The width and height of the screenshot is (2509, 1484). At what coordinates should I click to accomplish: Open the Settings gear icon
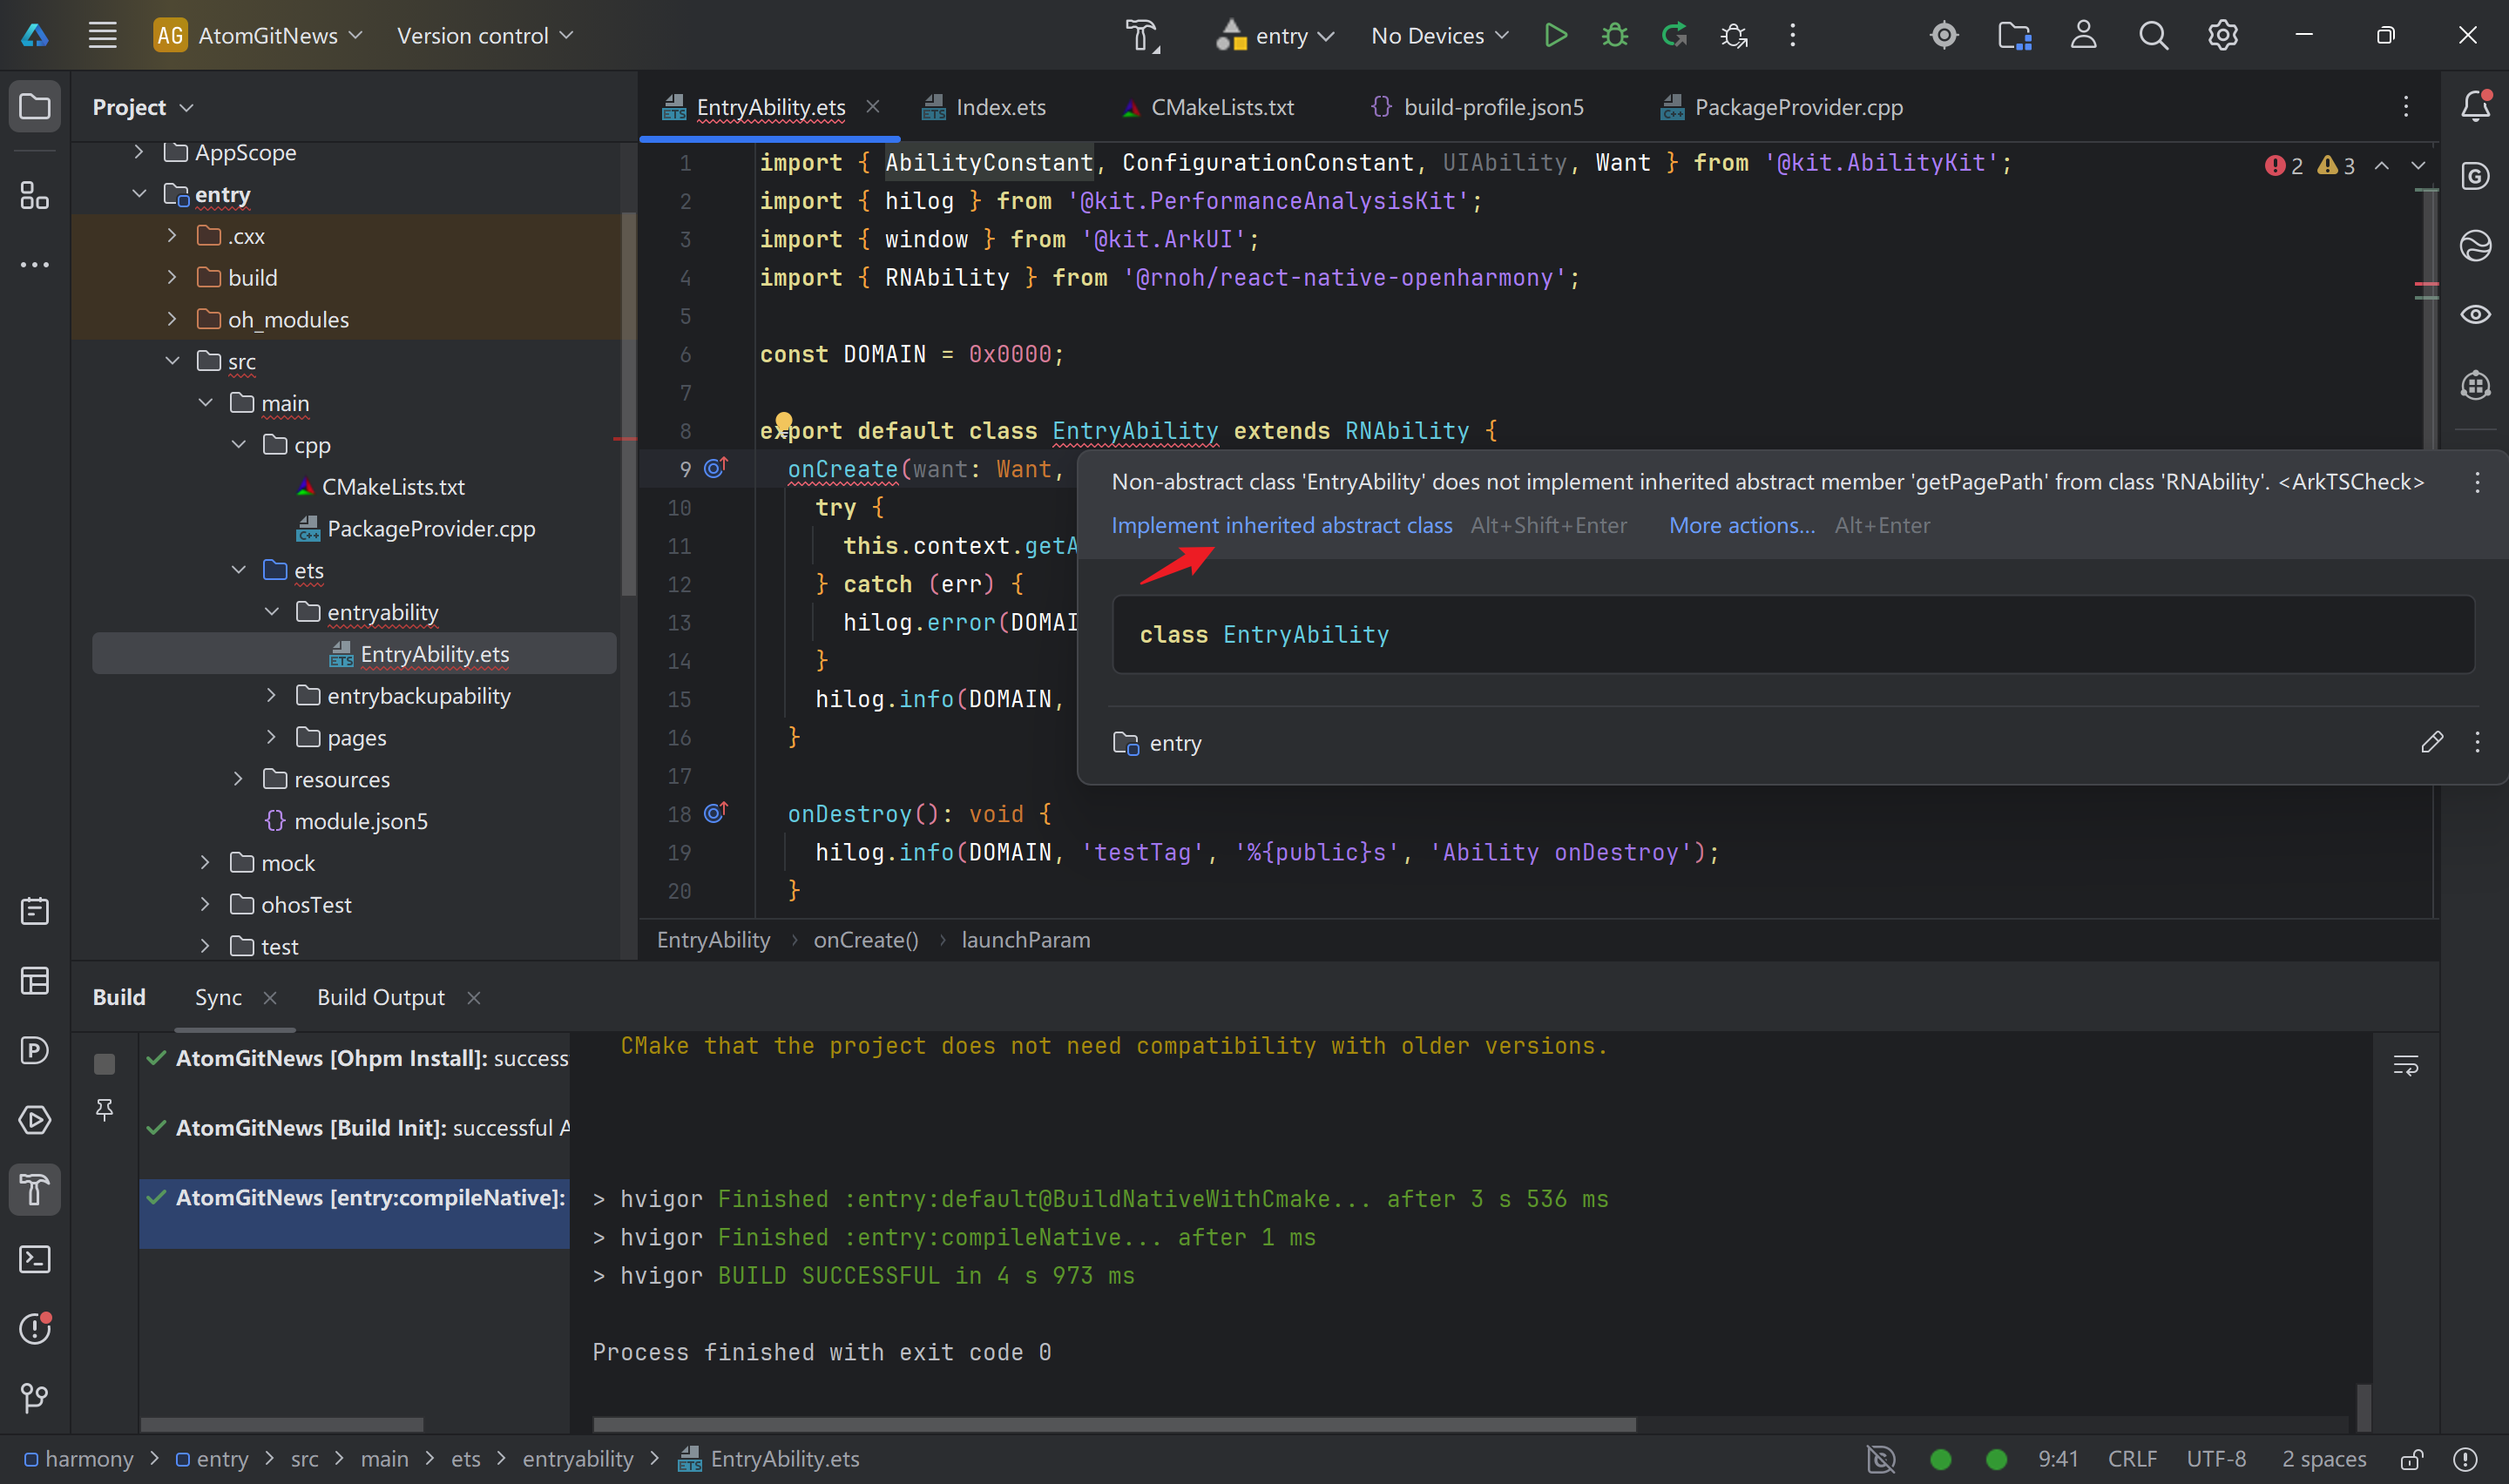(x=2222, y=36)
